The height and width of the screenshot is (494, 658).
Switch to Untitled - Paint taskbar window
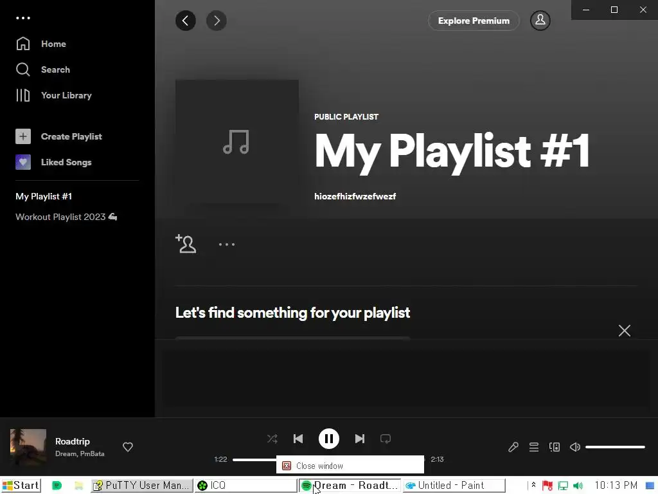coord(454,486)
